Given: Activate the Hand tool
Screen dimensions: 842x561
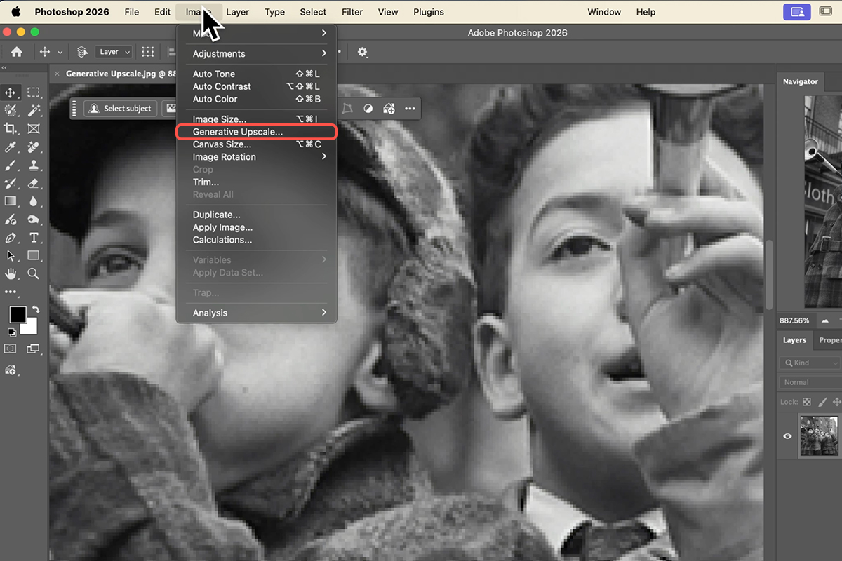Looking at the screenshot, I should 11,273.
